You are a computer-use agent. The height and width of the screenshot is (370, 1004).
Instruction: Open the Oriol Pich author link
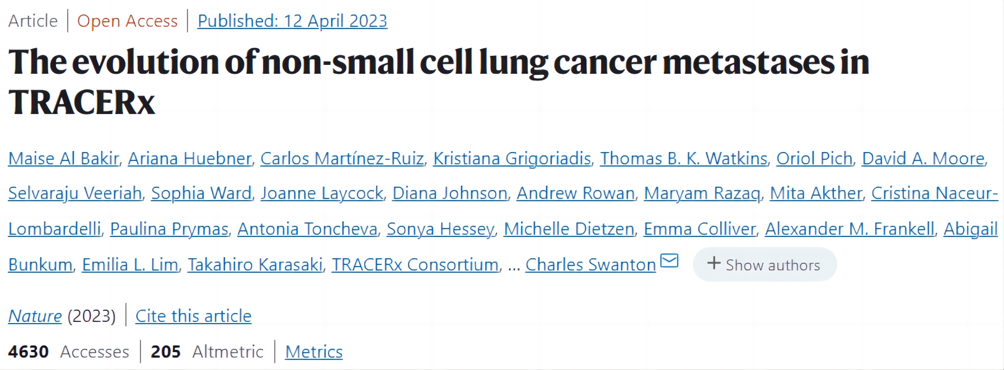(x=814, y=159)
